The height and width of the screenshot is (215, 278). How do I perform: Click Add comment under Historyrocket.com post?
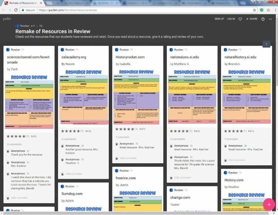click(x=128, y=158)
